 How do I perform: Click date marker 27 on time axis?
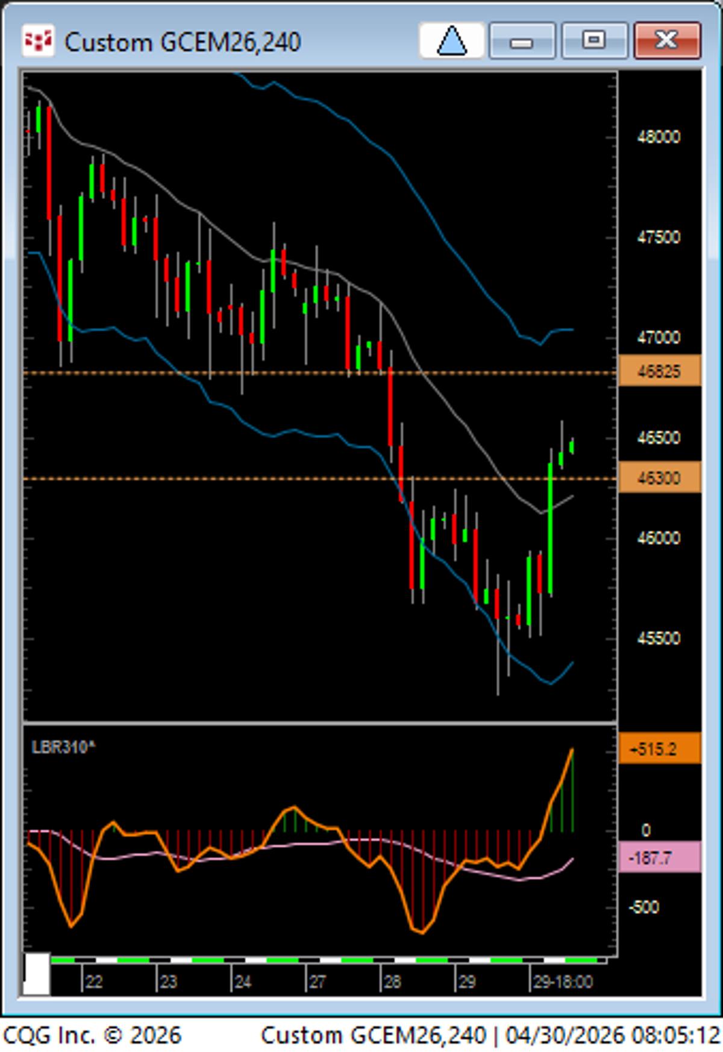pos(318,982)
